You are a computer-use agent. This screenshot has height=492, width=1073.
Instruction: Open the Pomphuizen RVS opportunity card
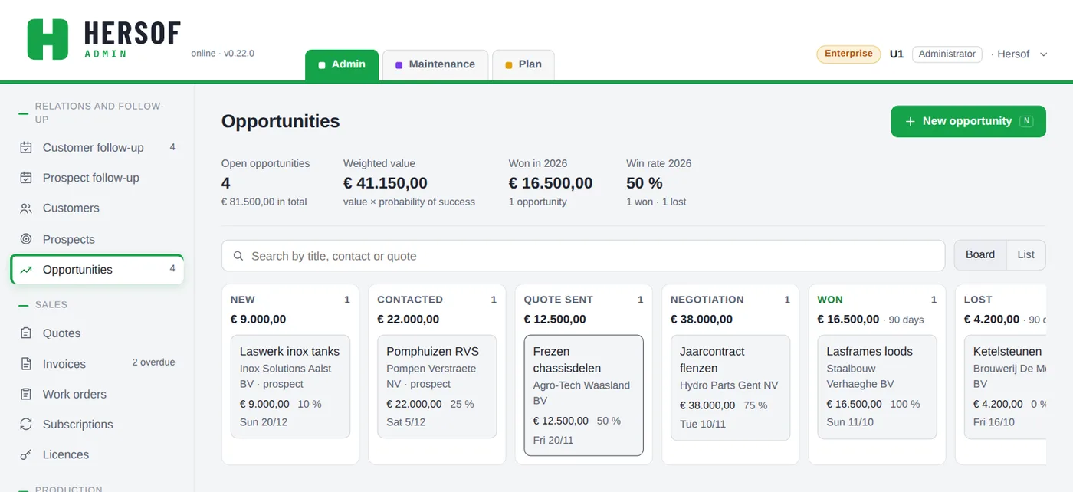point(437,386)
